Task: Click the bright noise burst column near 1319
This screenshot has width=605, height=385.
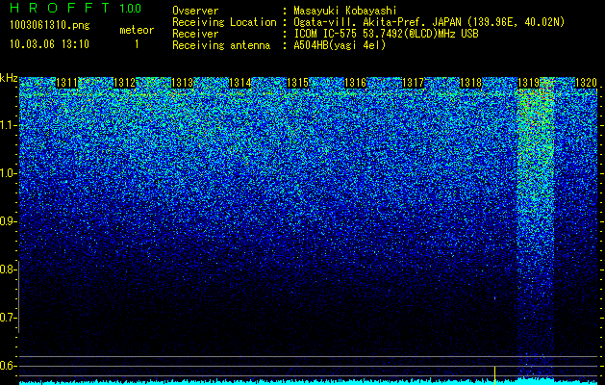Action: point(536,228)
